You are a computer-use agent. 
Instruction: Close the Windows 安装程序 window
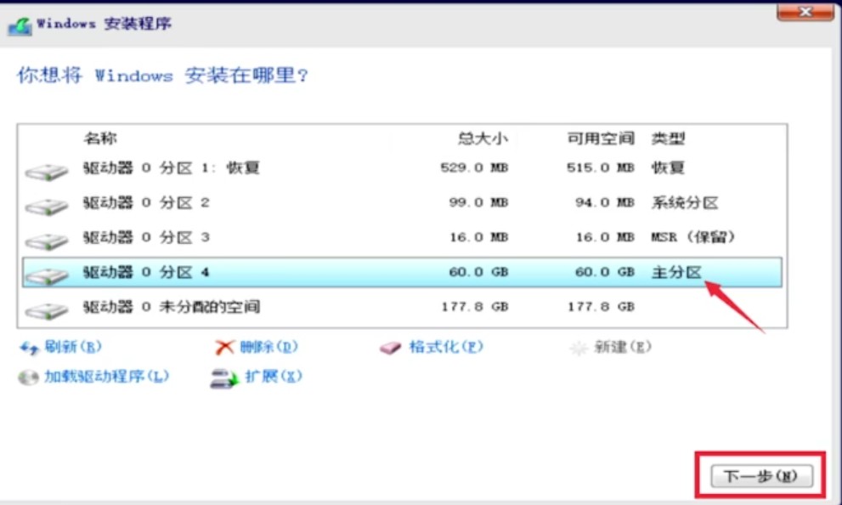click(805, 12)
